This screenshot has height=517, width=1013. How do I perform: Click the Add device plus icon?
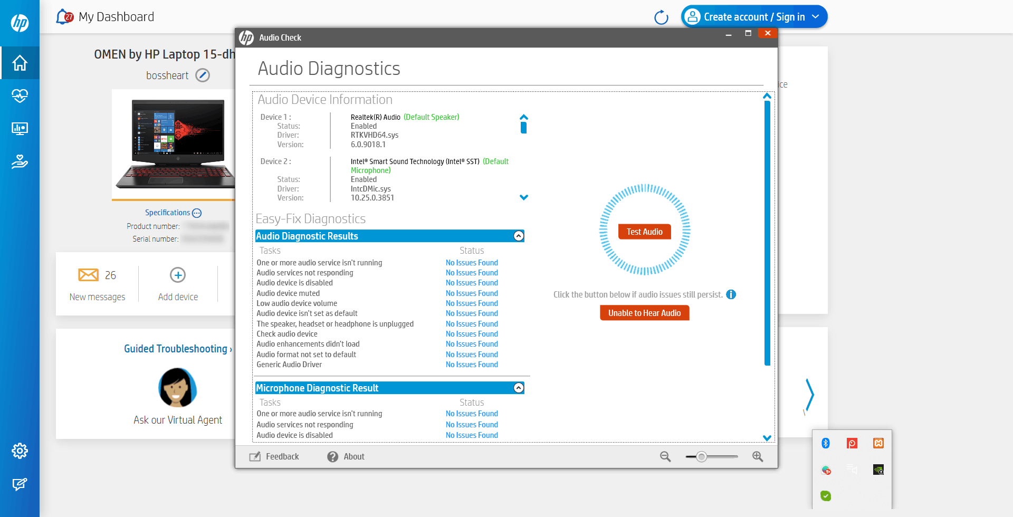coord(178,275)
